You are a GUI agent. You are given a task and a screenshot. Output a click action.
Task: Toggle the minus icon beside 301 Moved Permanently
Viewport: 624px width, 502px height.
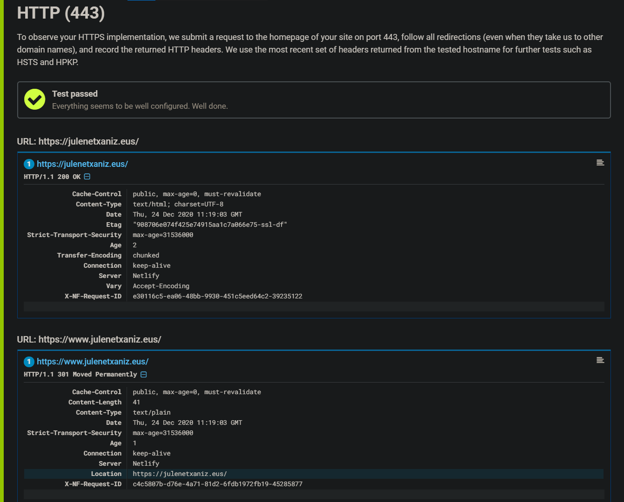click(143, 374)
